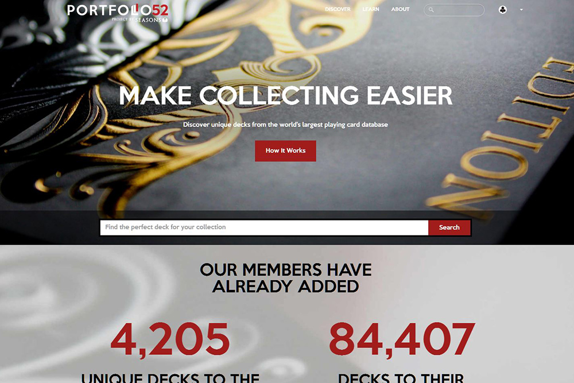
Task: Click the red Search button
Action: [x=449, y=227]
